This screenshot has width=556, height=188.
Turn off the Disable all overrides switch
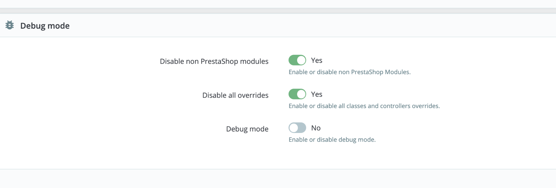click(x=297, y=94)
